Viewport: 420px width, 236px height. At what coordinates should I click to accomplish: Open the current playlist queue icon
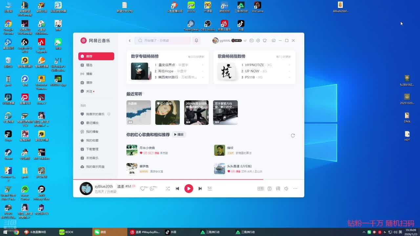[x=210, y=189]
